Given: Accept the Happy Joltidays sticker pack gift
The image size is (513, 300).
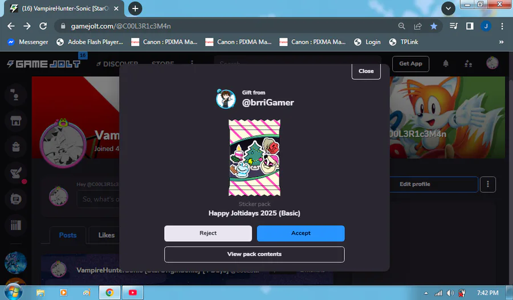Looking at the screenshot, I should [300, 233].
